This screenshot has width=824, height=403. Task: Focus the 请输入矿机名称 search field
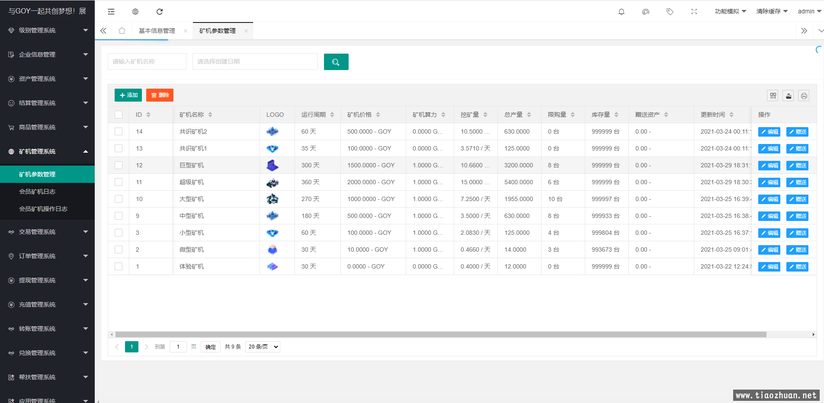coord(147,61)
